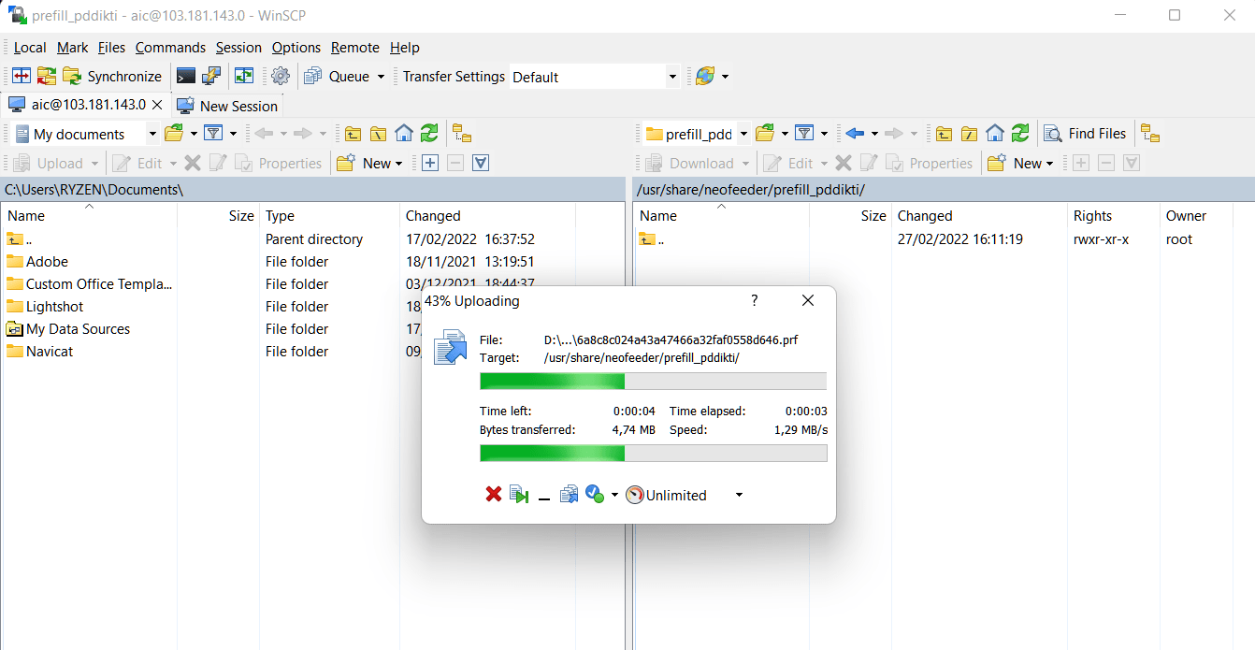Open the Navicat folder in local list
1255x650 pixels.
tap(50, 352)
